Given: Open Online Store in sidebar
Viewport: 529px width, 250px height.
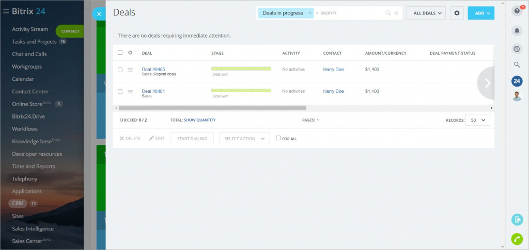Looking at the screenshot, I should [x=27, y=104].
